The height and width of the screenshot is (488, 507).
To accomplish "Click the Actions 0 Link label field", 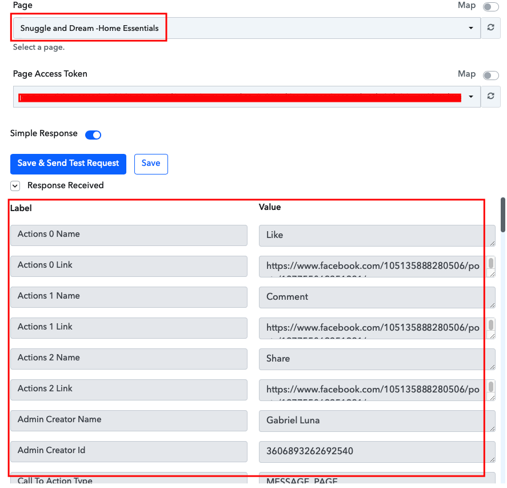I will click(x=129, y=267).
